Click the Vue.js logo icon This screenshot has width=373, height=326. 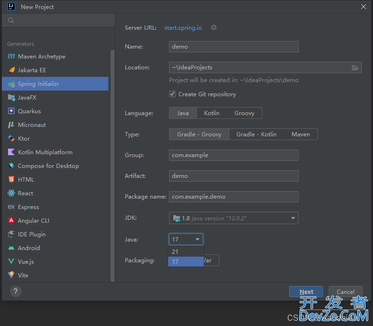11,261
